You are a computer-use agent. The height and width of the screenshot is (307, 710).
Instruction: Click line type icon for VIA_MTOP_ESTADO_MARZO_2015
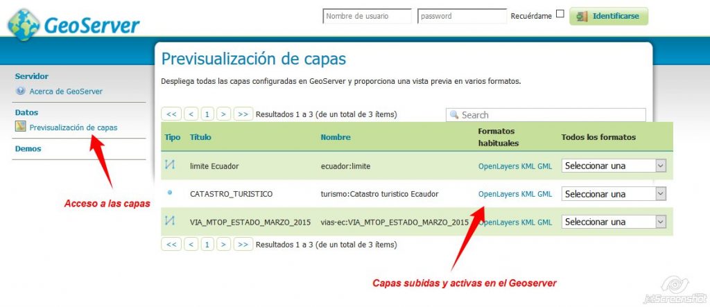coord(170,222)
